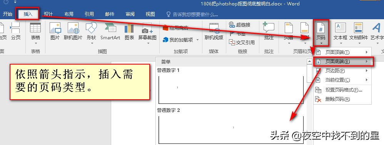
Task: Click the 页码 page number button
Action: (x=321, y=32)
